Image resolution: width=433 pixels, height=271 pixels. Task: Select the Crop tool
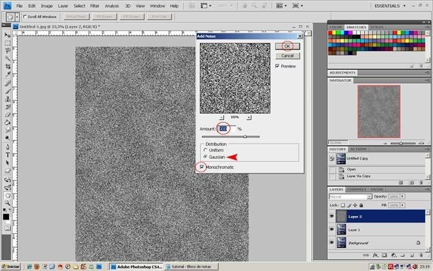click(x=7, y=66)
